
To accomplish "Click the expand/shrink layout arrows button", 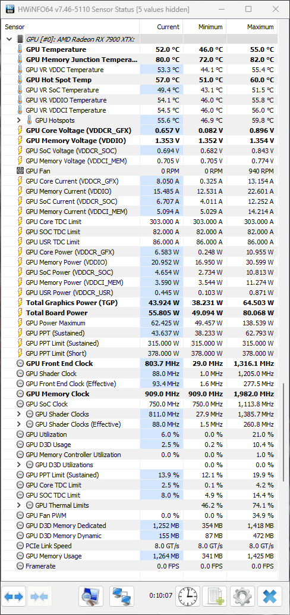I will 14,596.
